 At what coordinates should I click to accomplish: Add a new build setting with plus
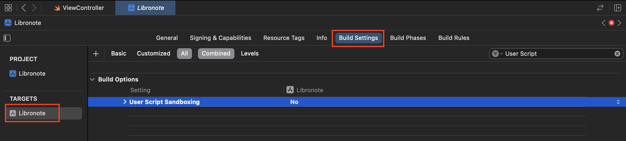96,54
